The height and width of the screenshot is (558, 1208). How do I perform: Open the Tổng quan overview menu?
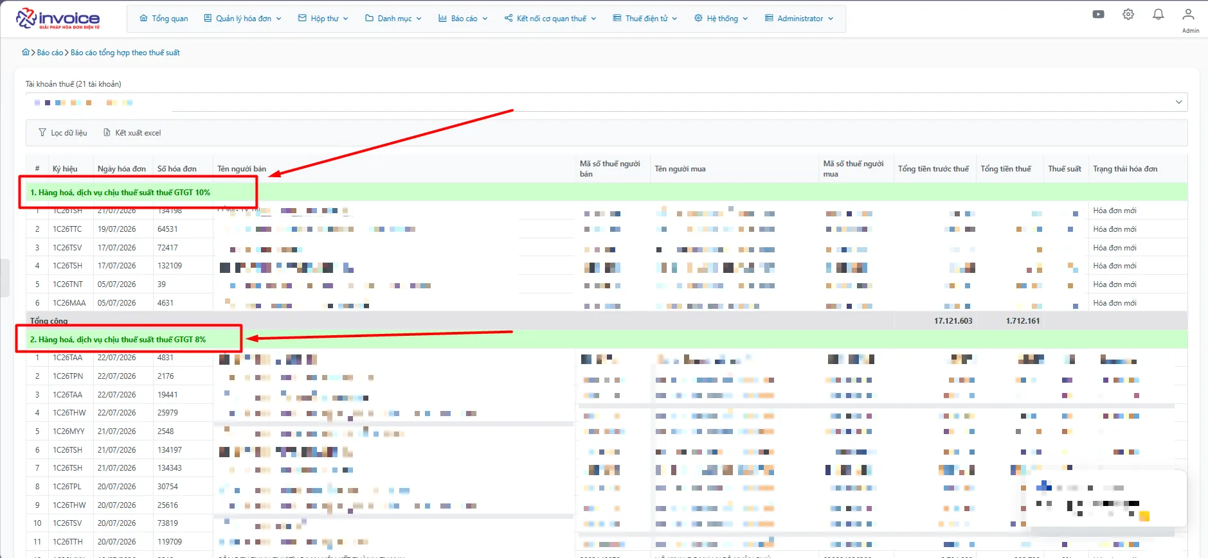[164, 19]
